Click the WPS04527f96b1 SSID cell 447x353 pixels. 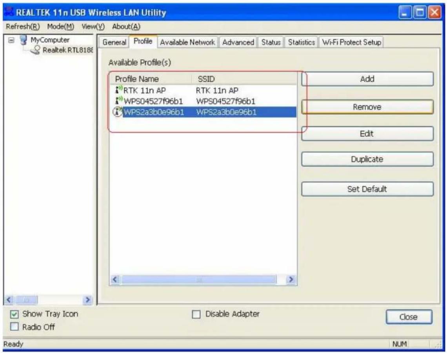[225, 101]
